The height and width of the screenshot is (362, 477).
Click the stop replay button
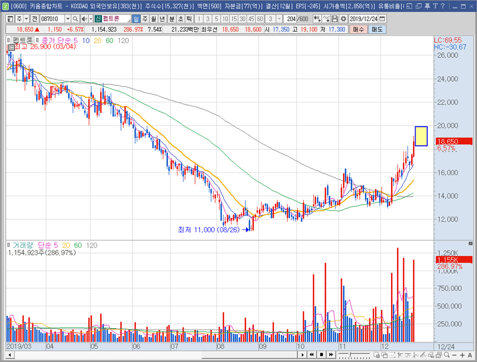[321, 355]
